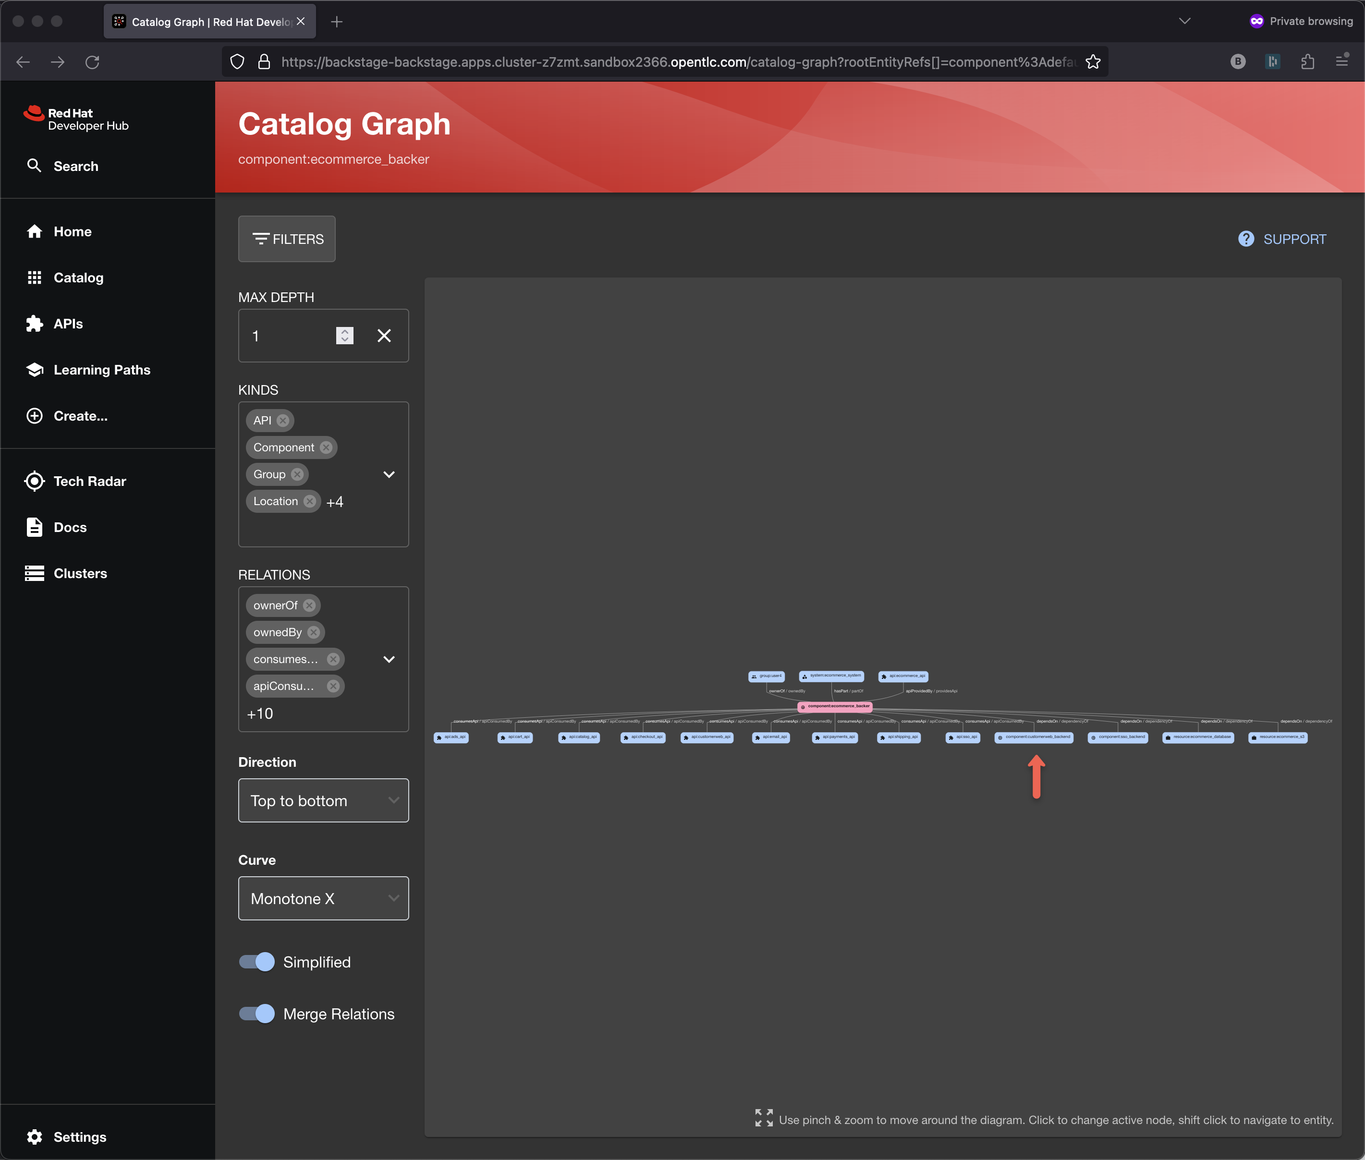Click the FILTERS button
The height and width of the screenshot is (1160, 1365).
click(x=287, y=239)
